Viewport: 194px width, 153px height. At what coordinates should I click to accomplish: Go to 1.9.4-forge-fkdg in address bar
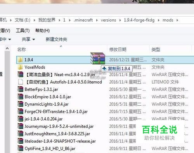(139, 20)
